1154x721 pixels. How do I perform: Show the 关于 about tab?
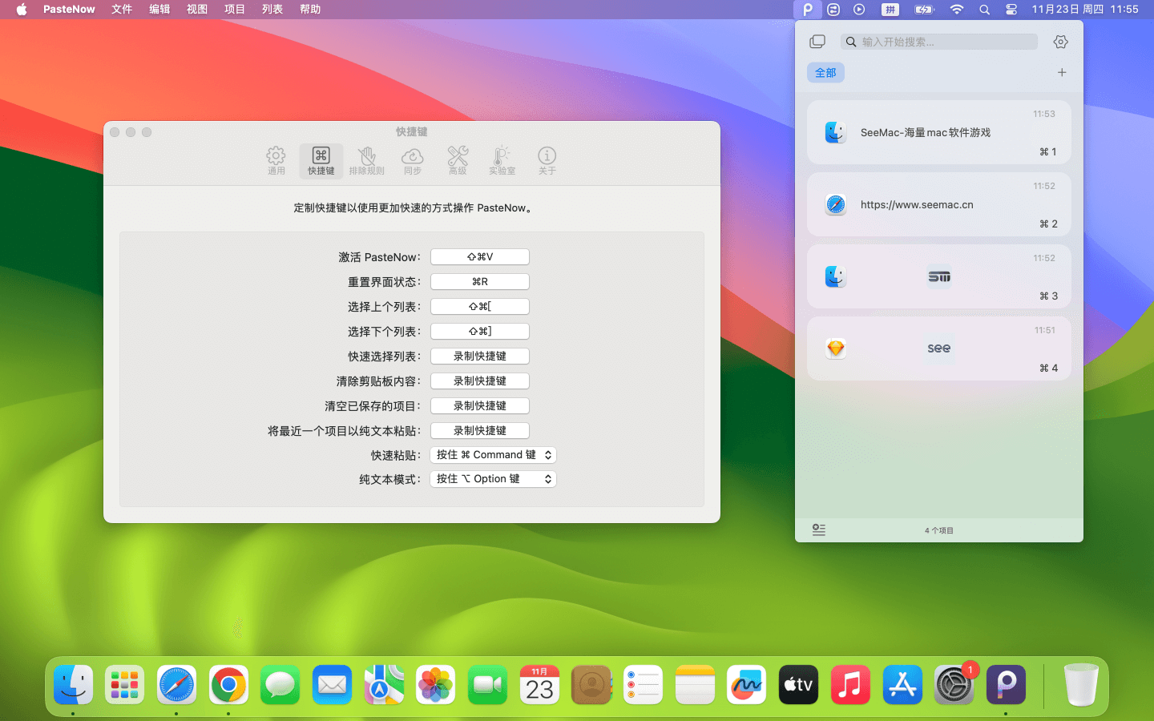pyautogui.click(x=547, y=160)
